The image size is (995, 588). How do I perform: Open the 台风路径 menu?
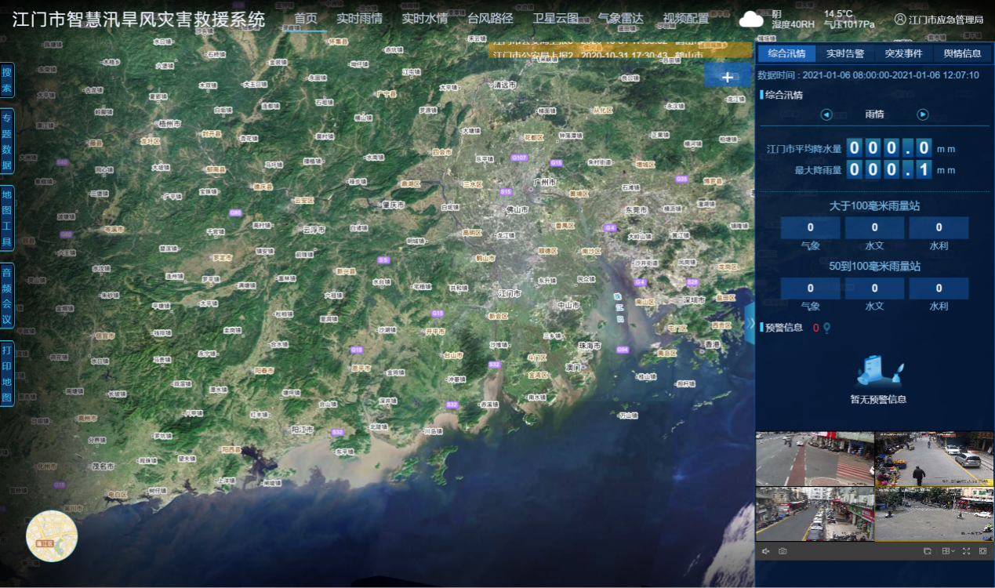point(490,19)
